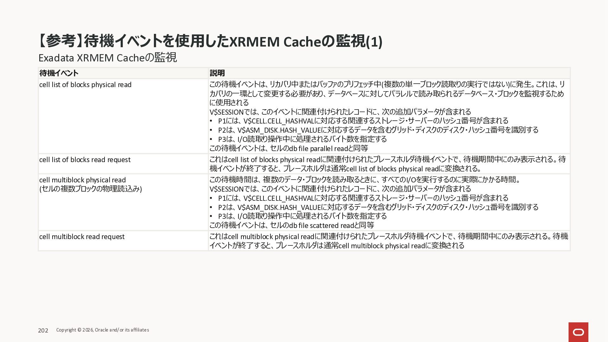Screen dimensions: 608x342
Task: Click cell list of blocks read request
Action: coord(85,160)
